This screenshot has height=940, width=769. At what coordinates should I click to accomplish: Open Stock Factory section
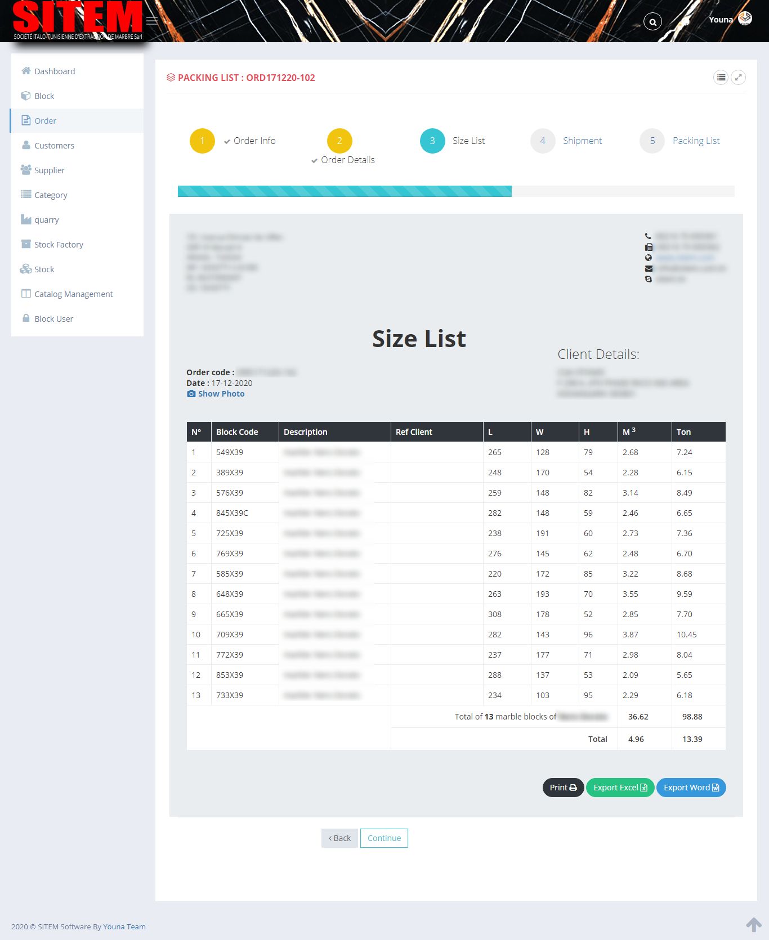59,245
